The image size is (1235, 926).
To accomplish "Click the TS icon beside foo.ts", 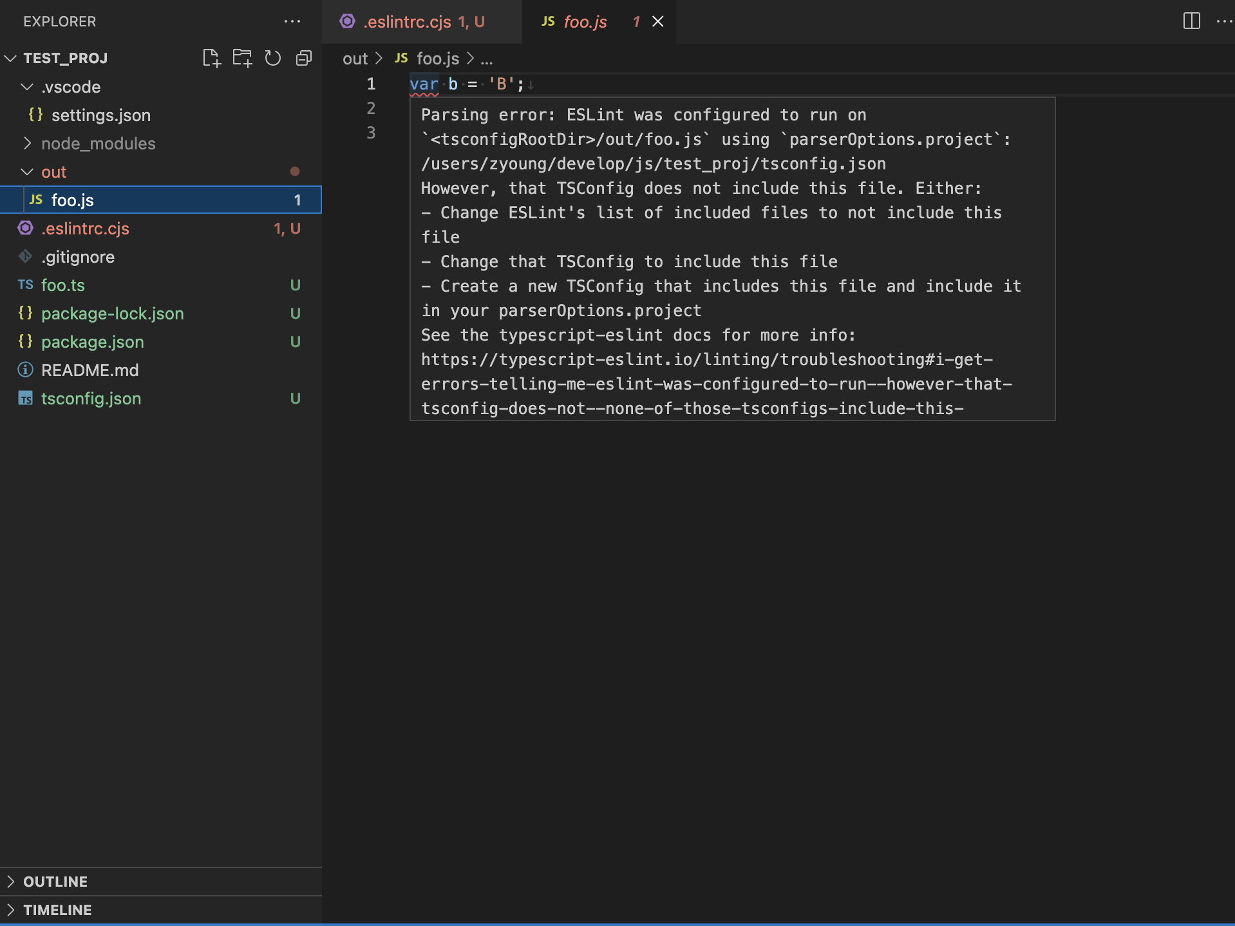I will 26,285.
